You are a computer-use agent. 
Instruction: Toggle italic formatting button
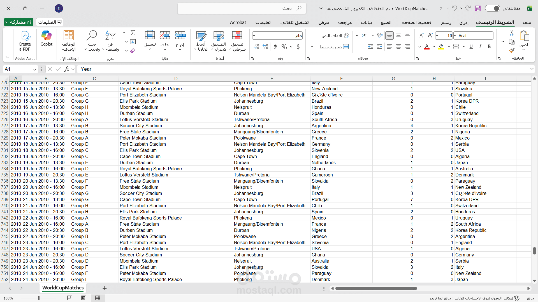pyautogui.click(x=480, y=47)
